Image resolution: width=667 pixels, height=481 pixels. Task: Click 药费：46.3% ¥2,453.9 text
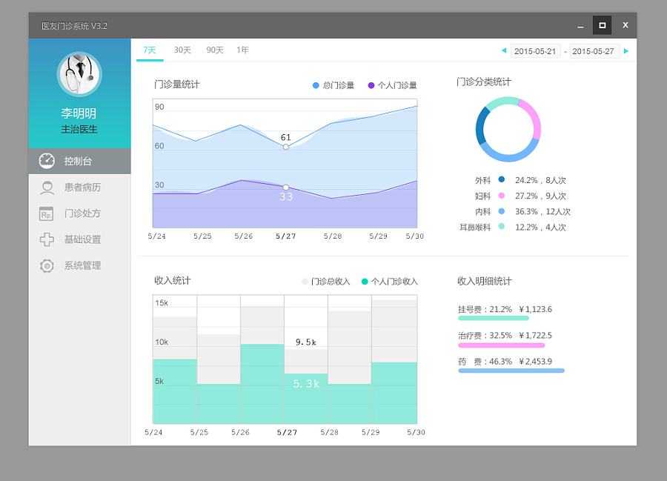click(x=505, y=362)
